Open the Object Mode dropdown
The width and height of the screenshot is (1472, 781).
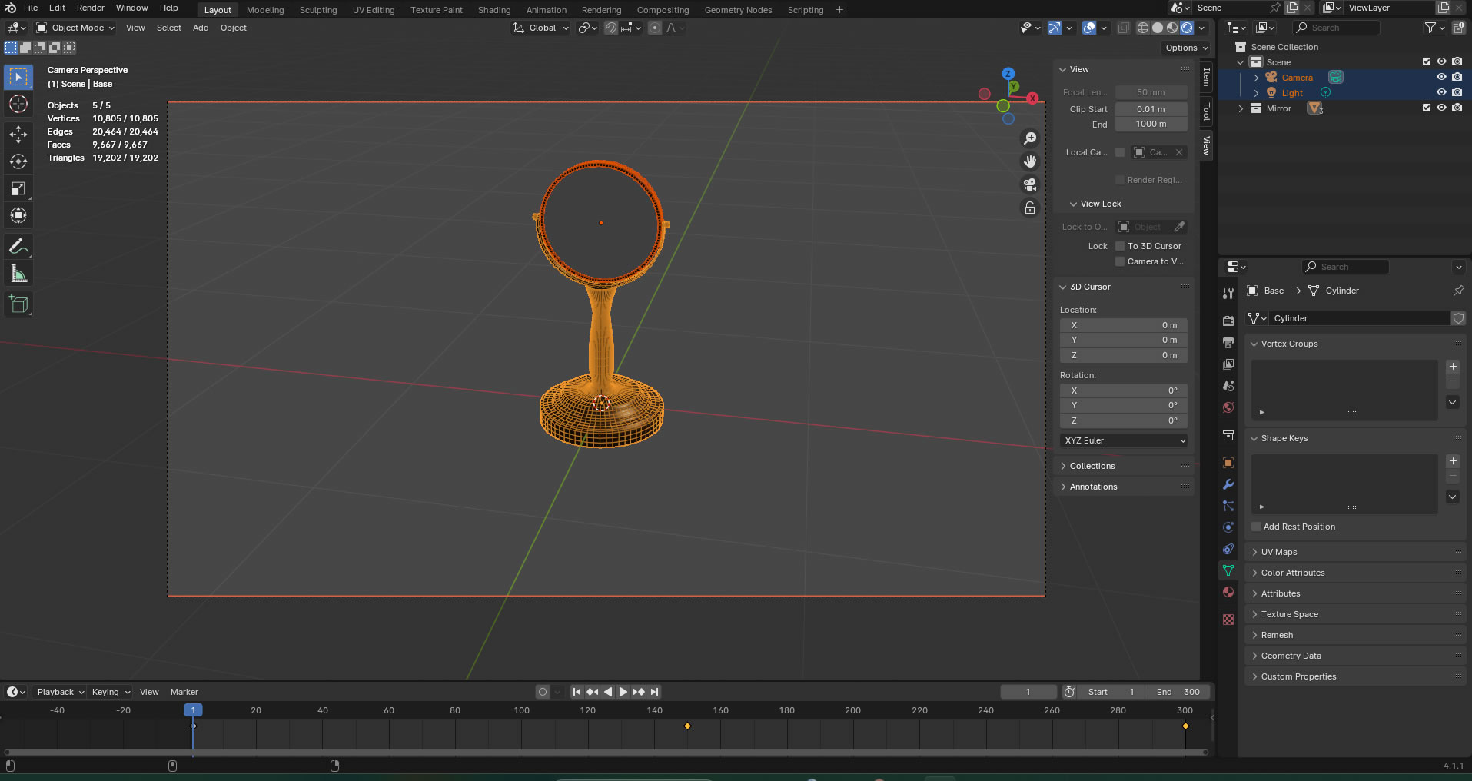(x=75, y=28)
